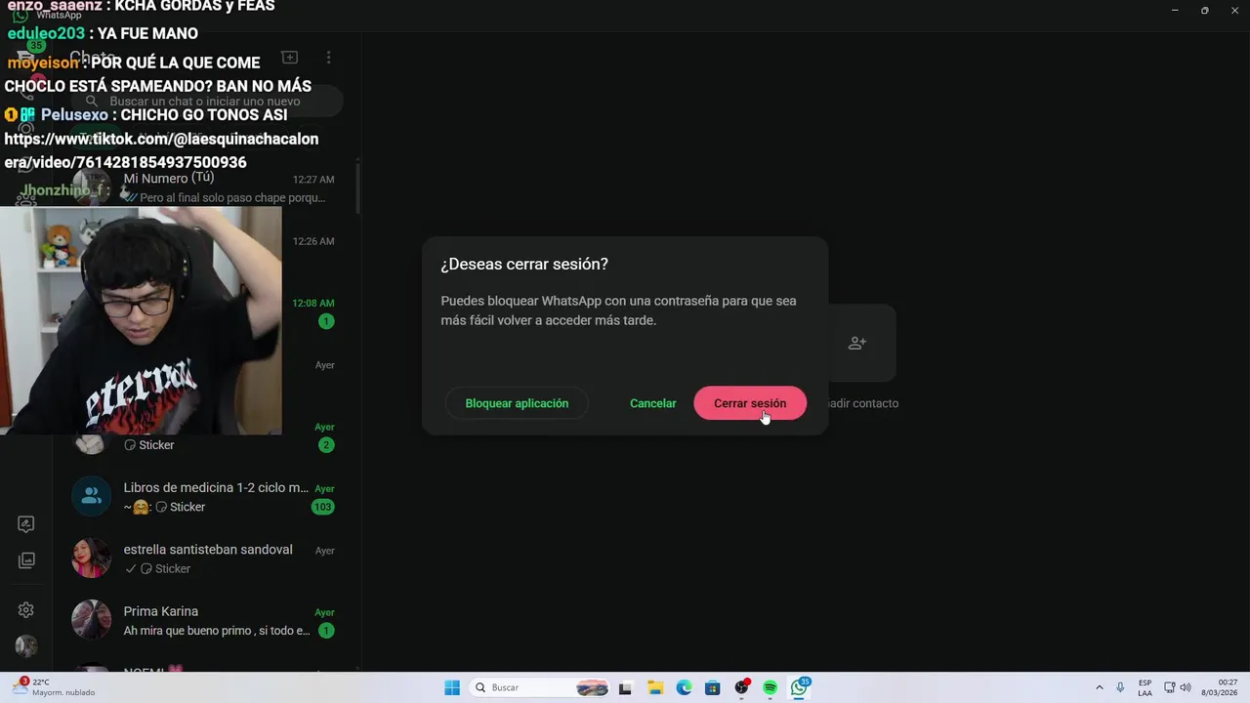Open Microsoft Edge from the taskbar
Viewport: 1250px width, 703px height.
[685, 687]
